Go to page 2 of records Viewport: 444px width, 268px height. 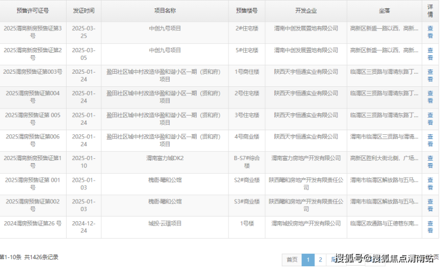tap(320, 260)
